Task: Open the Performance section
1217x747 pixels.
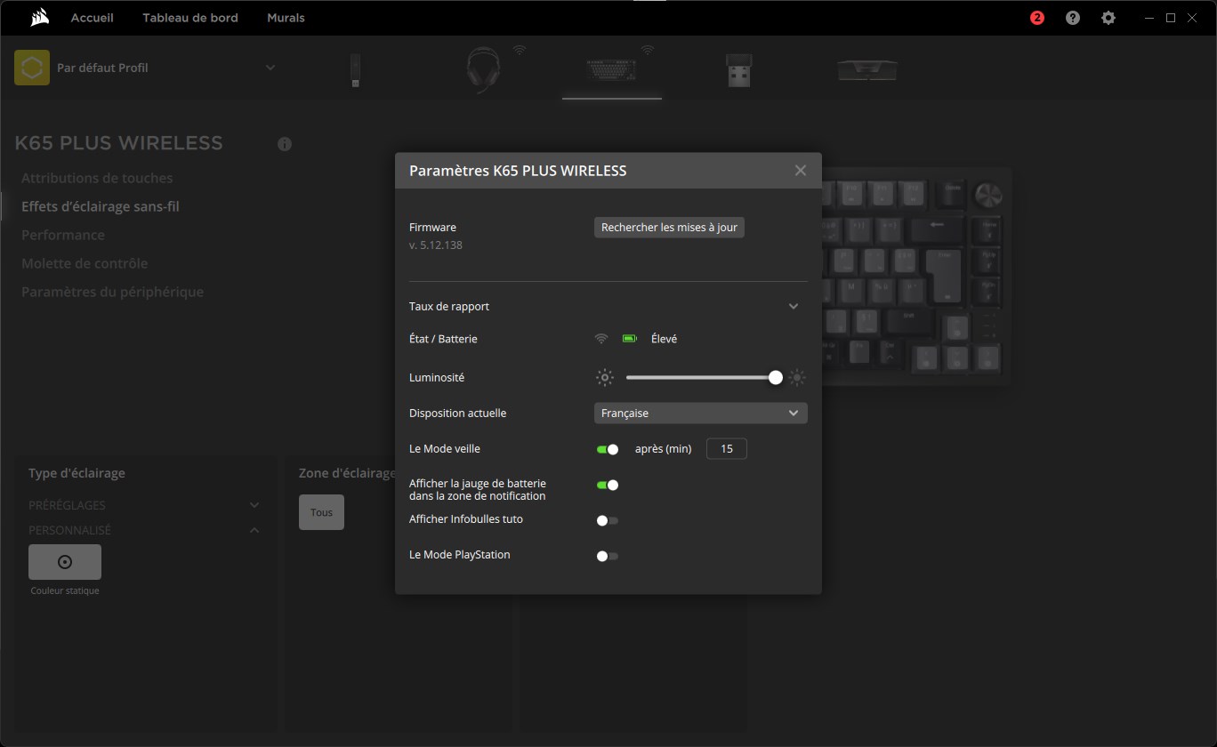Action: (x=63, y=235)
